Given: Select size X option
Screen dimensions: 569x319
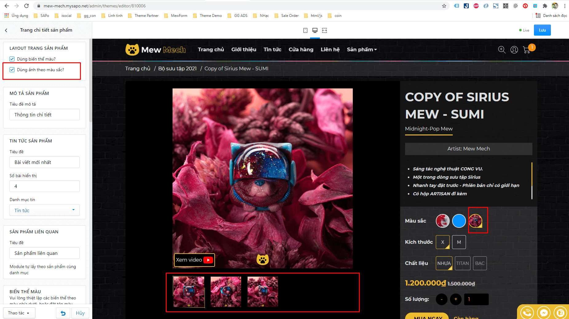Looking at the screenshot, I should (x=443, y=242).
